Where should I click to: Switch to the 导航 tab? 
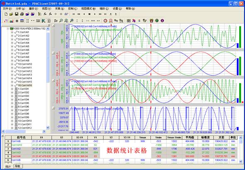click(x=18, y=166)
